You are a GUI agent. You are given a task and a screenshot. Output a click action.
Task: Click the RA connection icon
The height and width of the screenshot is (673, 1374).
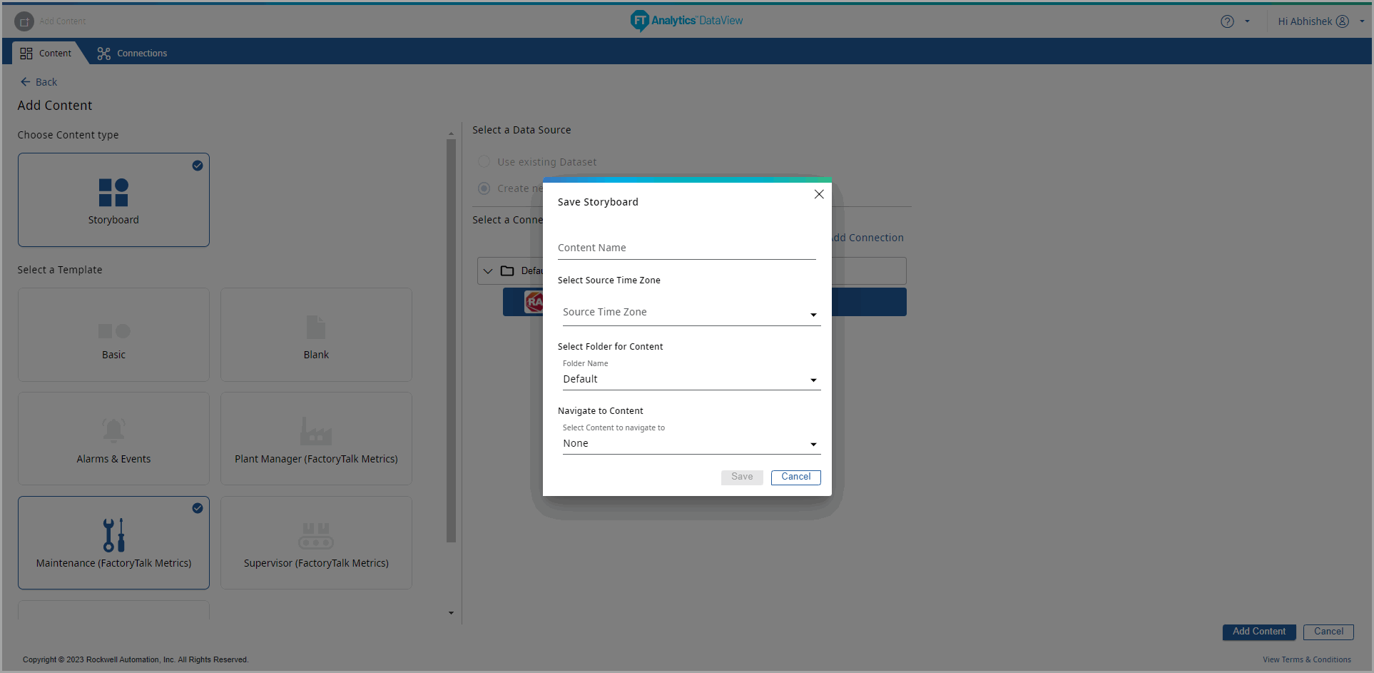pyautogui.click(x=534, y=302)
